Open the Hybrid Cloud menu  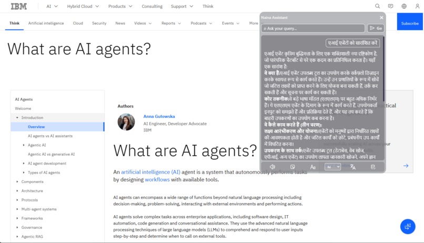click(83, 6)
